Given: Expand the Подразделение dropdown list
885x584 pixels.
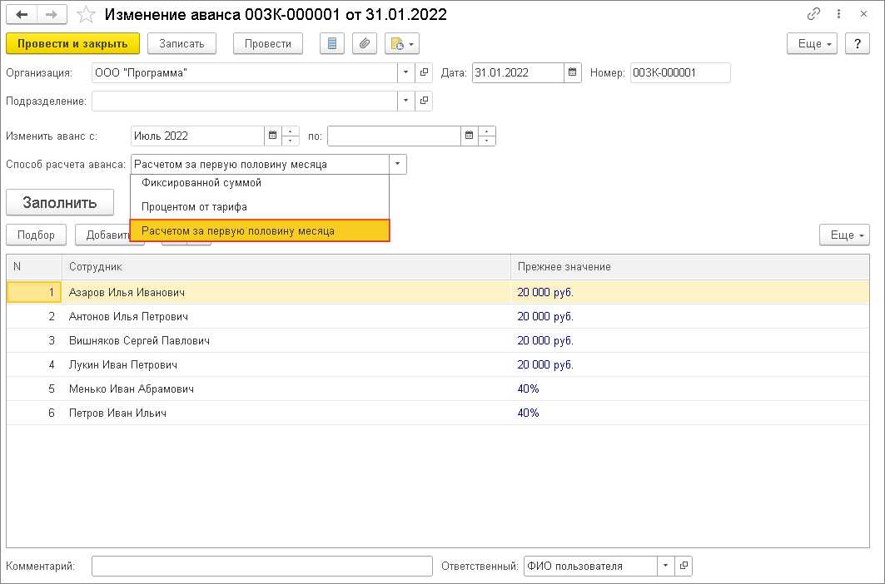Looking at the screenshot, I should pyautogui.click(x=405, y=101).
